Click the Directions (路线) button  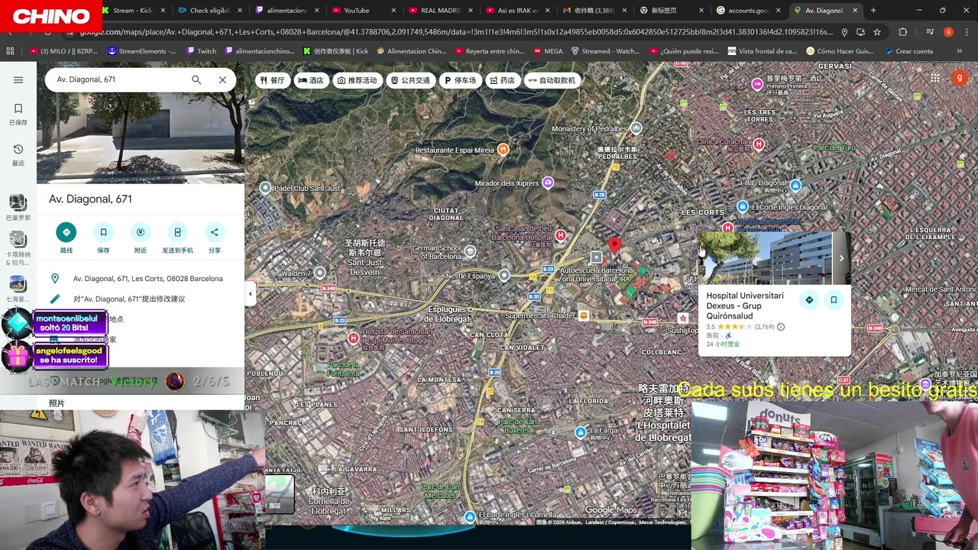66,238
